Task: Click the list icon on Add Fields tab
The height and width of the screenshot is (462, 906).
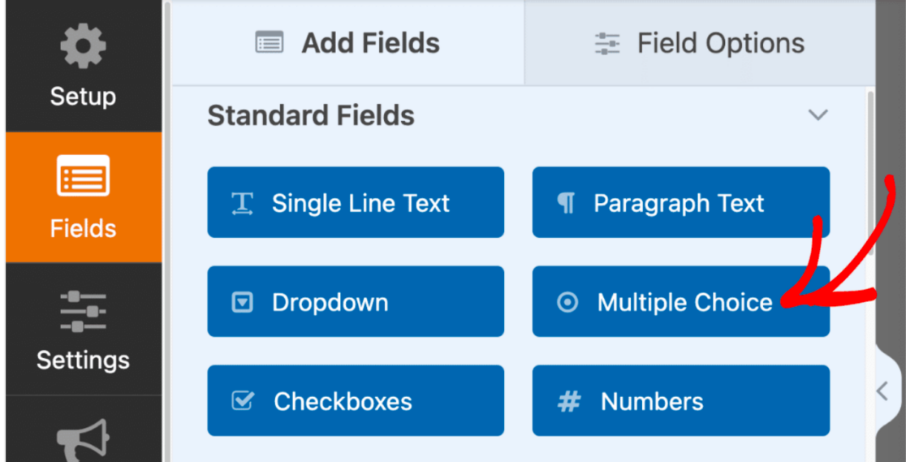Action: tap(270, 43)
